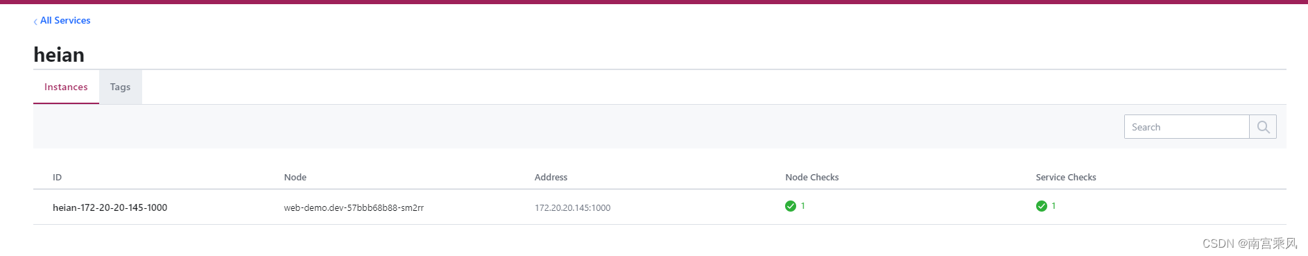Select the Instances tab
The height and width of the screenshot is (256, 1308).
click(x=66, y=87)
